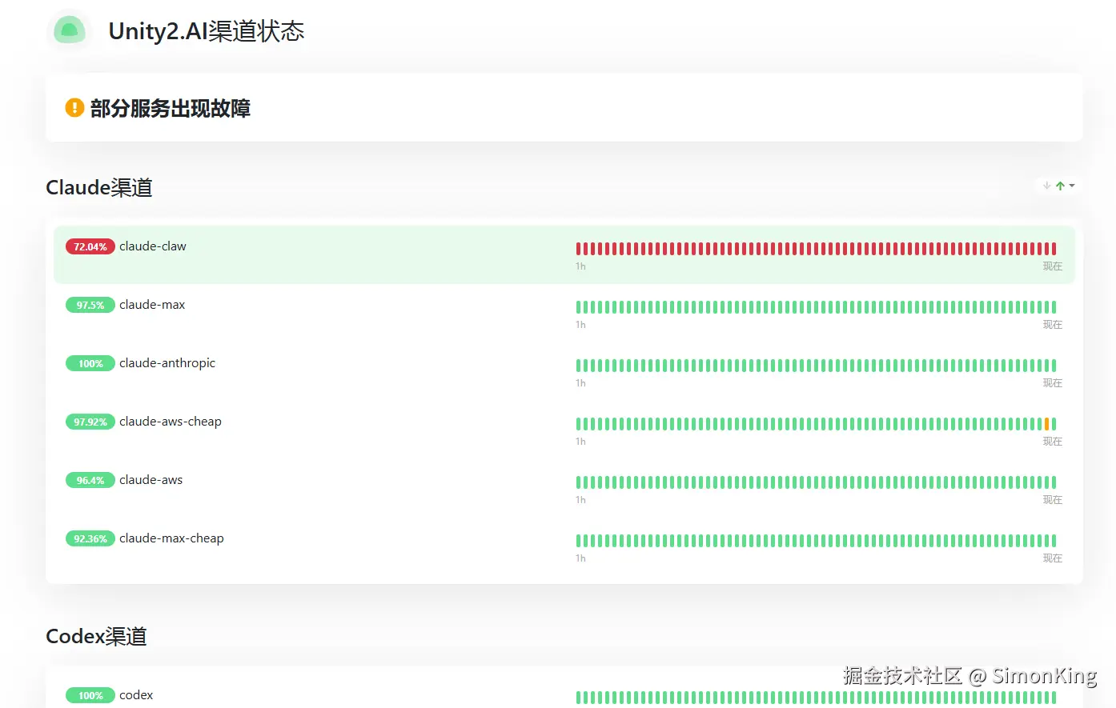This screenshot has height=708, width=1116.
Task: Click the 现在 label under claude-claw's bar
Action: 1053,266
